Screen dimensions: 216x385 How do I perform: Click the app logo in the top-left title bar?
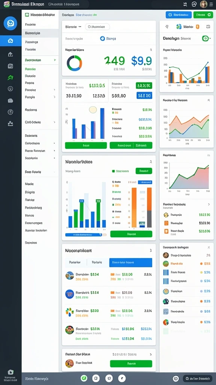click(x=7, y=4)
